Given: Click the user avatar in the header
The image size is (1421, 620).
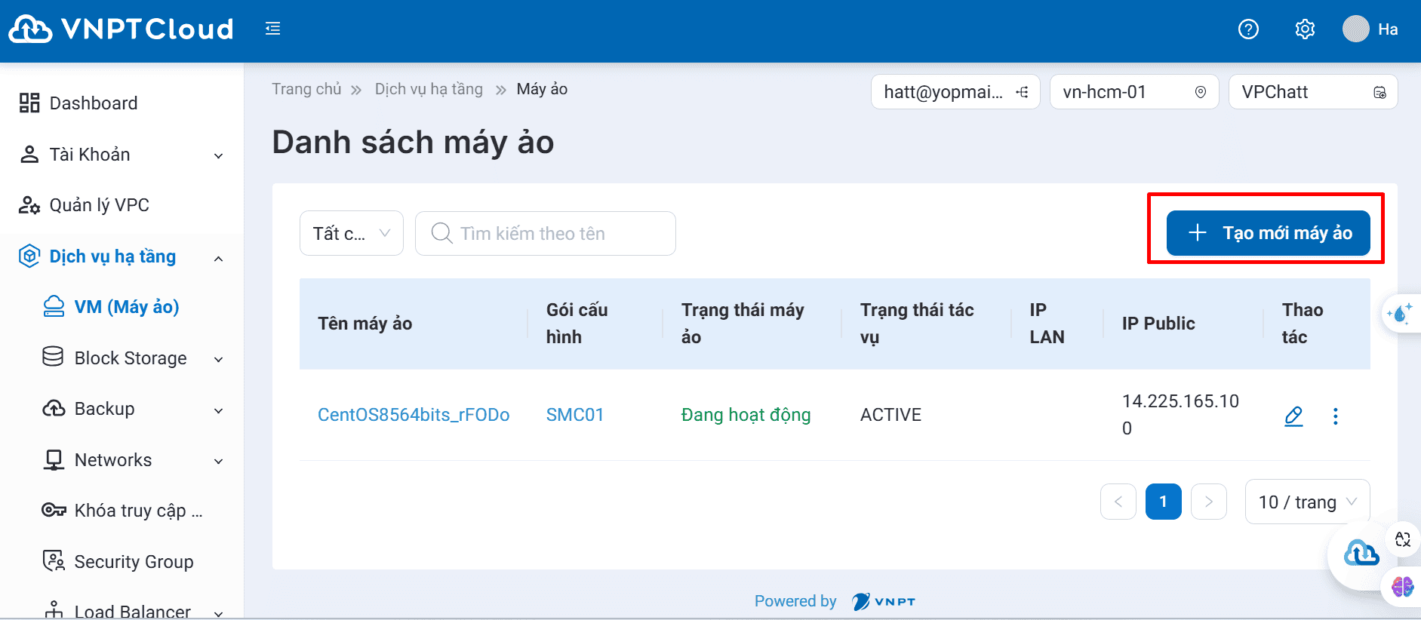Looking at the screenshot, I should (x=1355, y=29).
